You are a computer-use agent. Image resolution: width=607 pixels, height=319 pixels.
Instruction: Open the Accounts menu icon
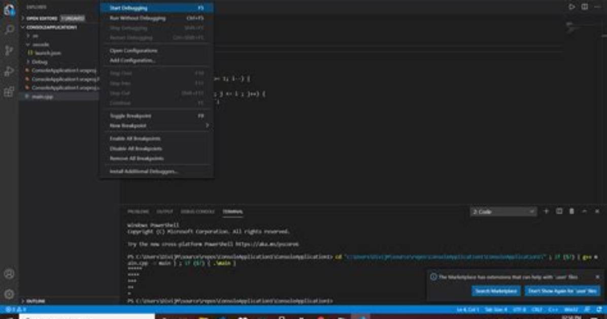coord(9,274)
